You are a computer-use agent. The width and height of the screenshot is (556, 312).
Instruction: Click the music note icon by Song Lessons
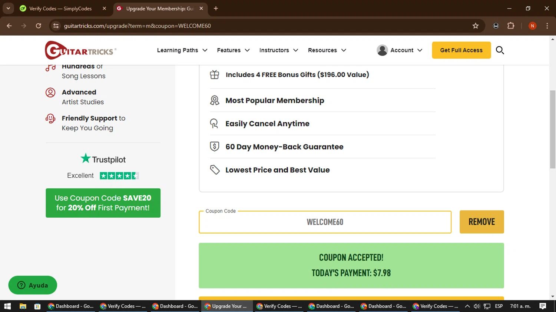point(50,68)
